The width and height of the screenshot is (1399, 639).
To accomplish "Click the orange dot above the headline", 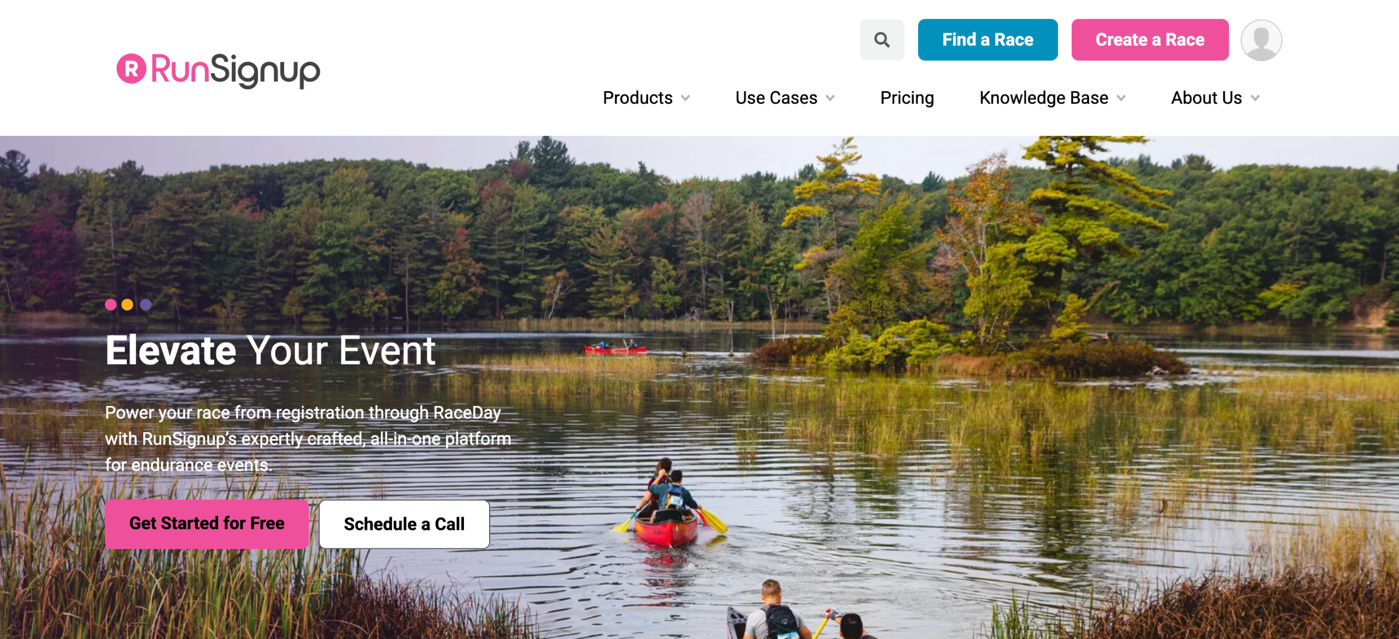I will (127, 304).
